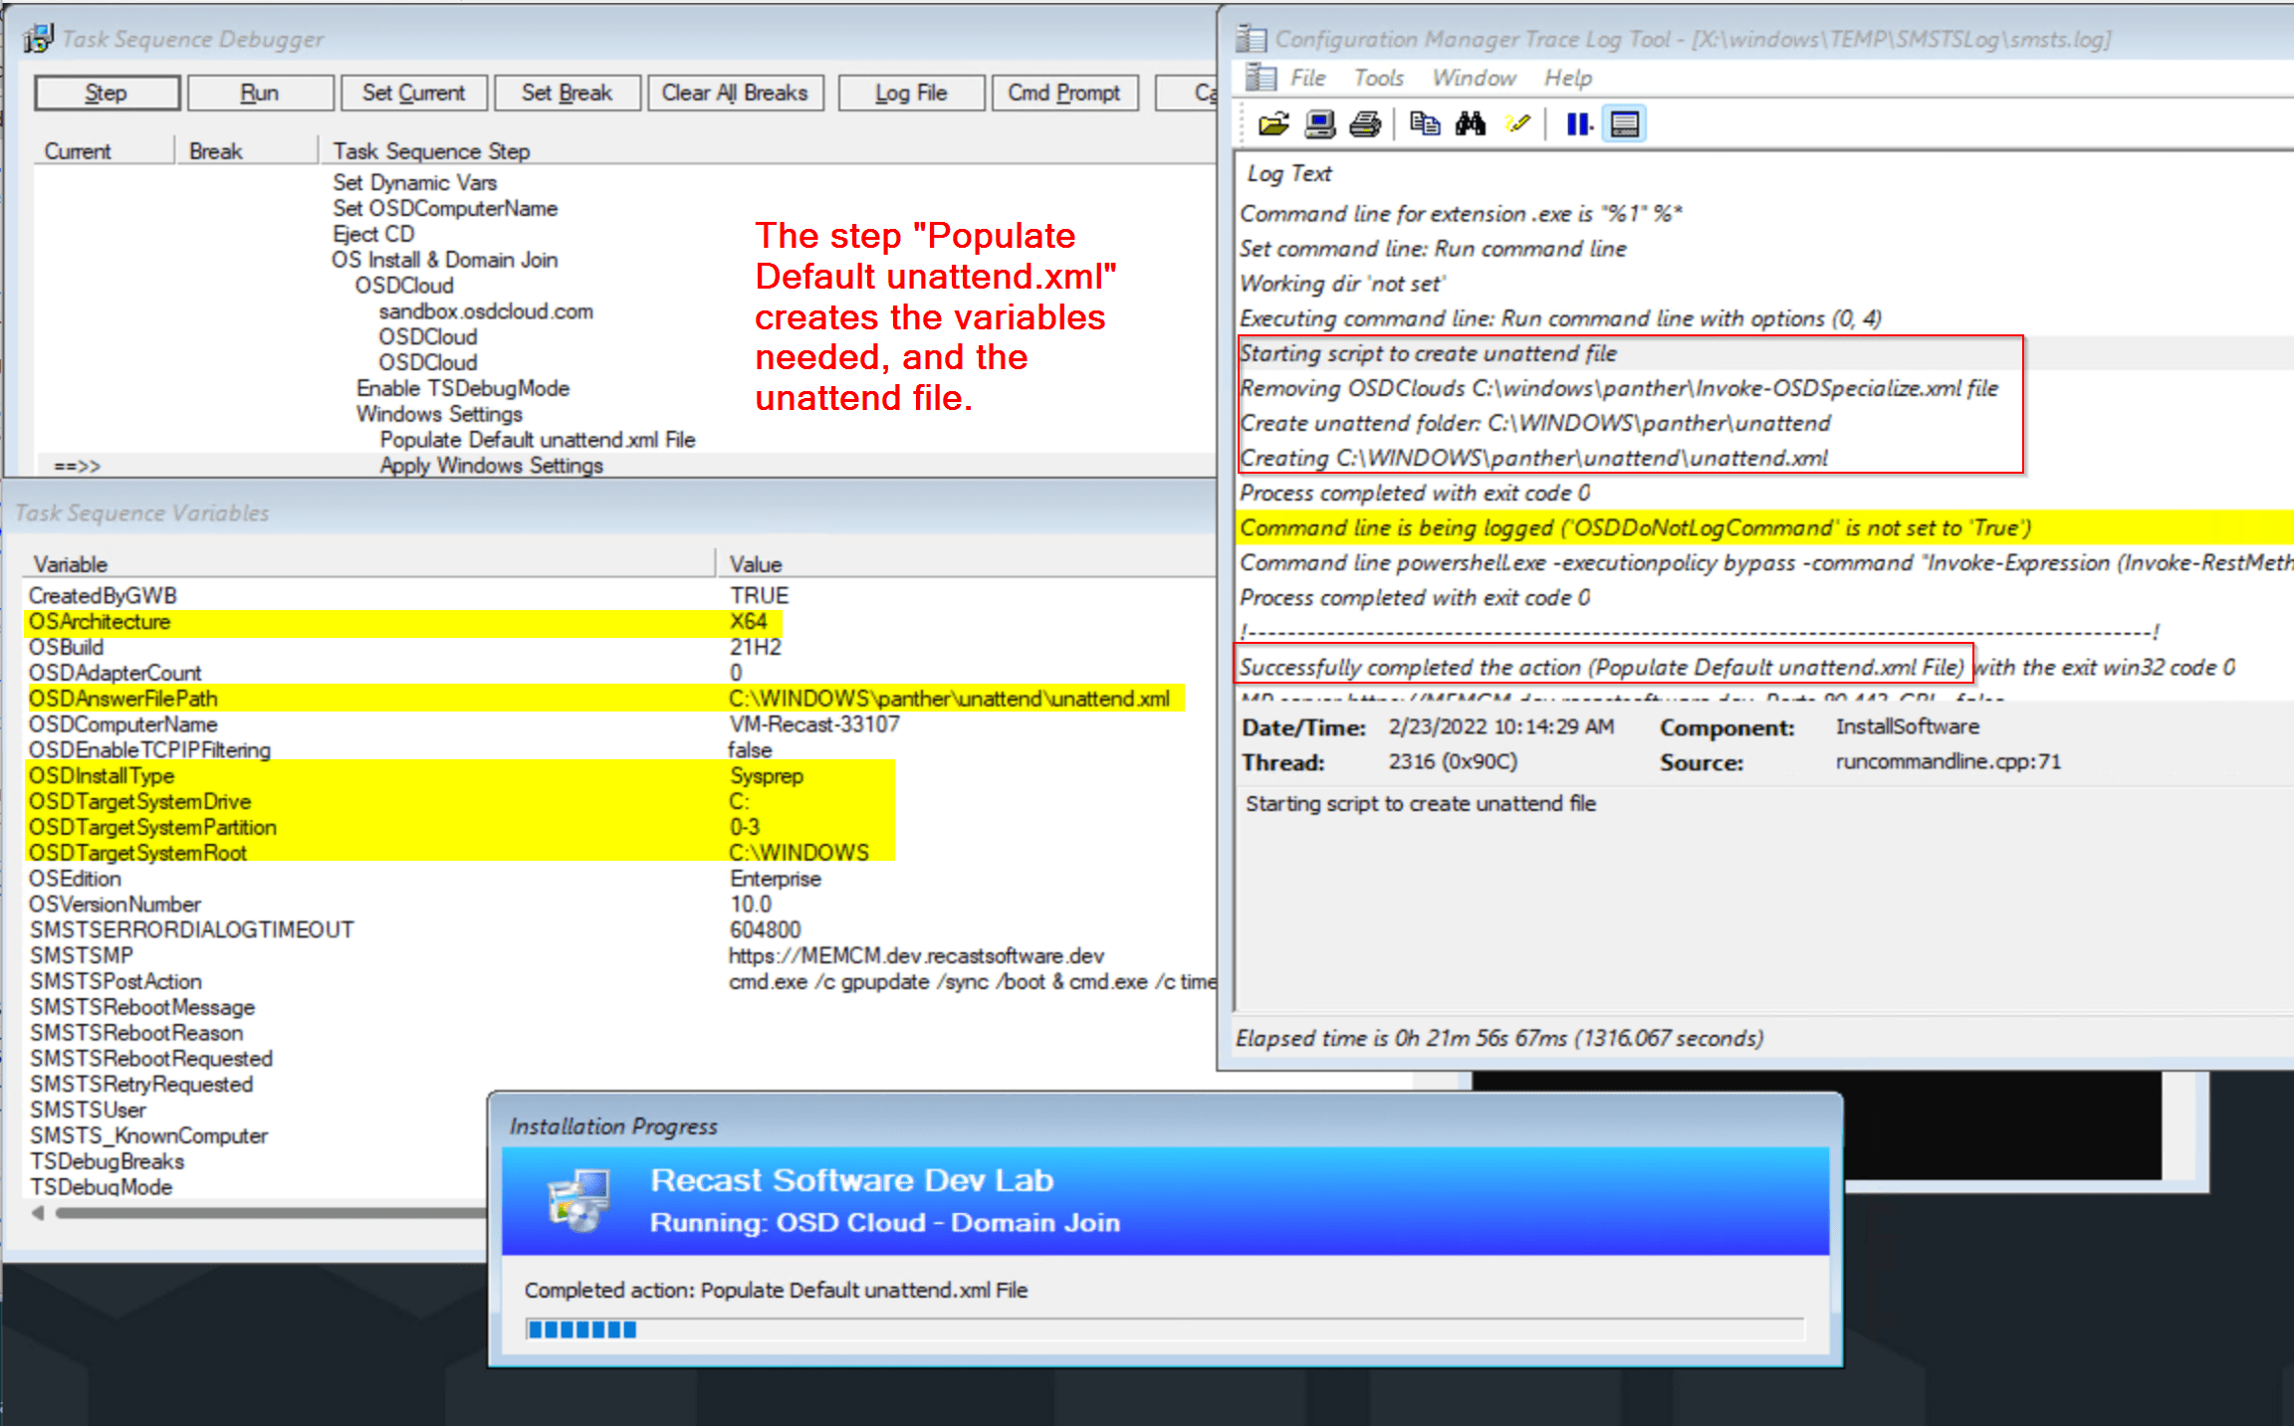This screenshot has width=2294, height=1426.
Task: Click Clear All Breaks
Action: tap(736, 92)
